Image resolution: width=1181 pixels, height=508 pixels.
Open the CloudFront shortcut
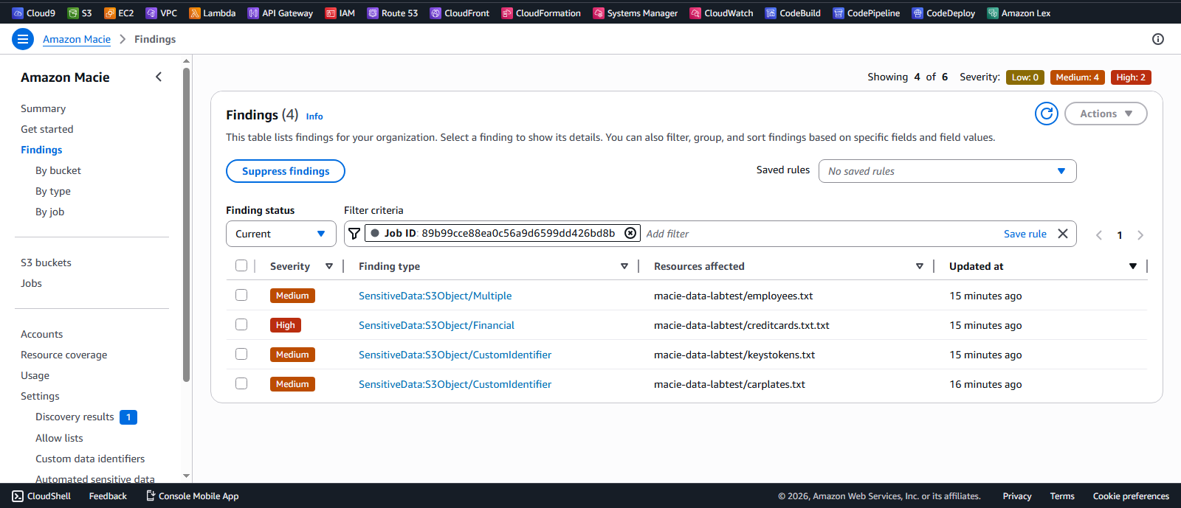pos(459,13)
